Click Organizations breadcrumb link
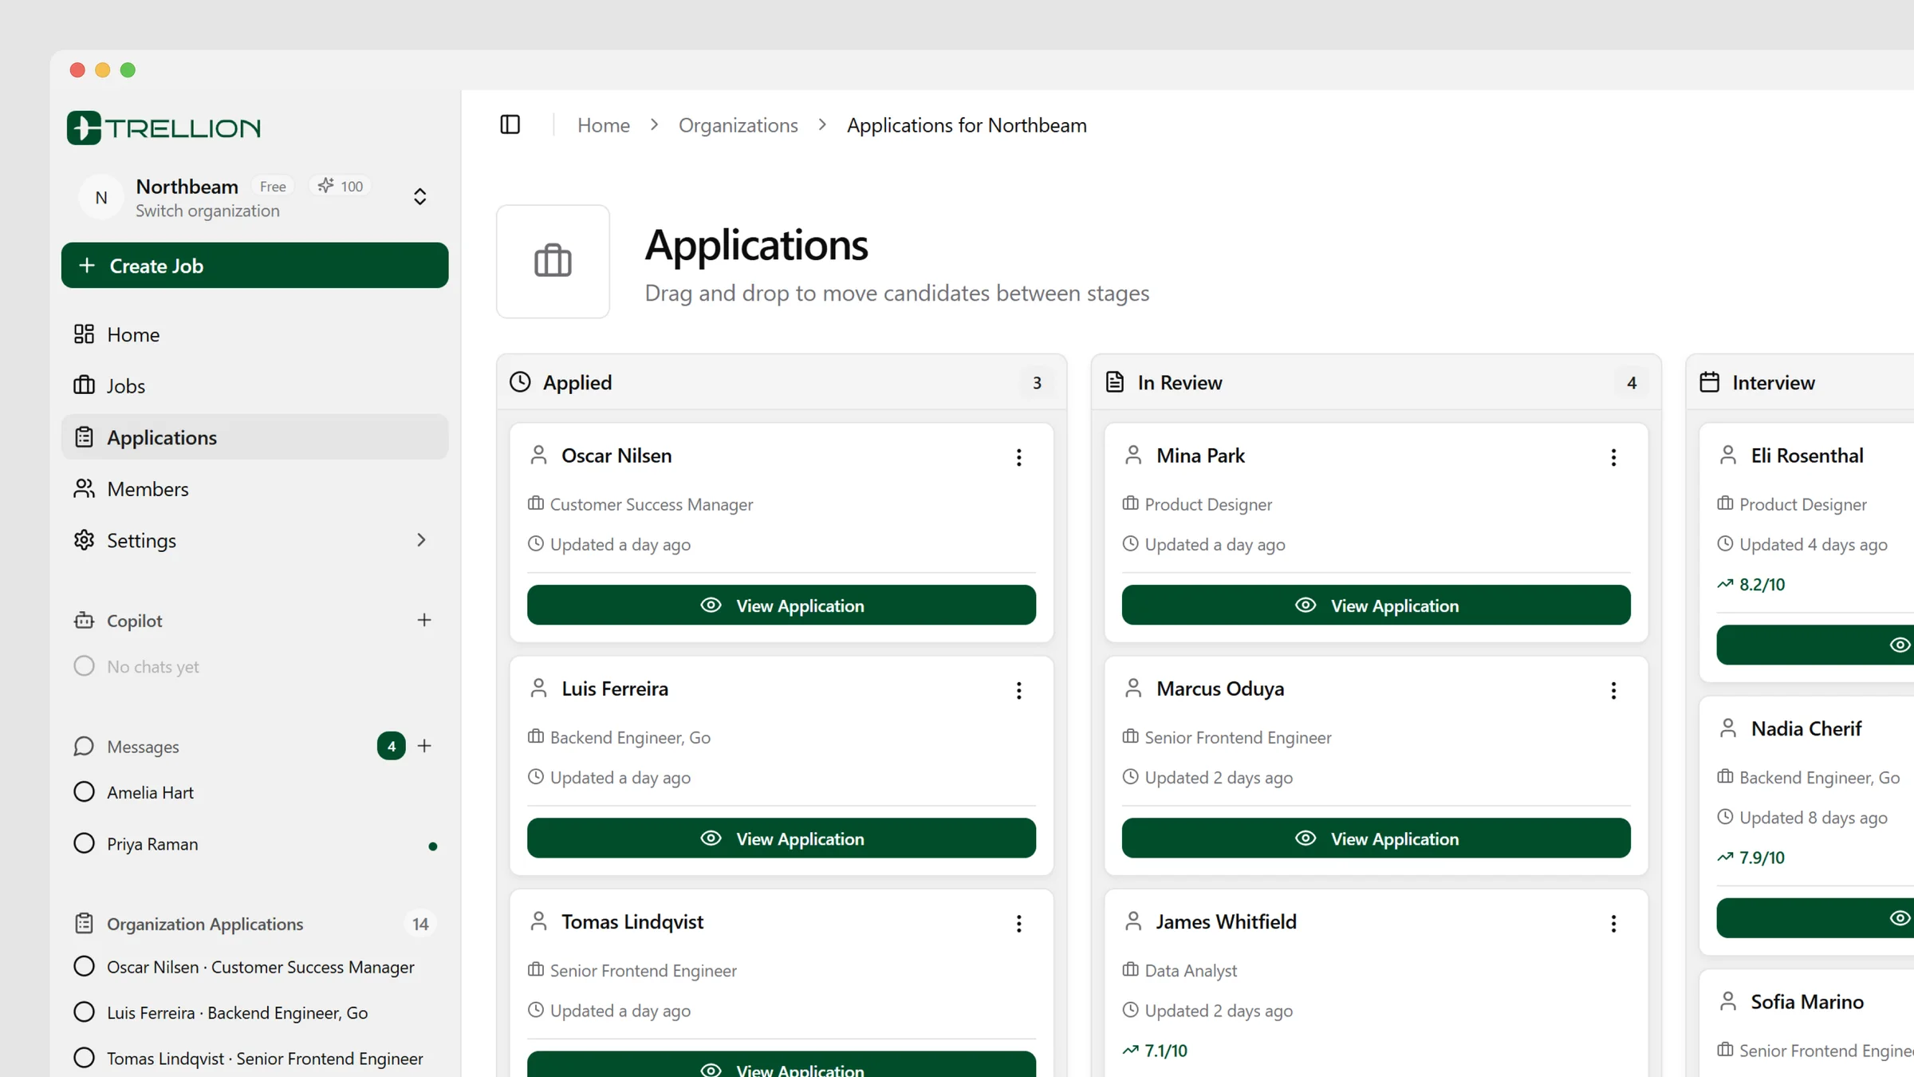This screenshot has height=1077, width=1914. point(738,125)
